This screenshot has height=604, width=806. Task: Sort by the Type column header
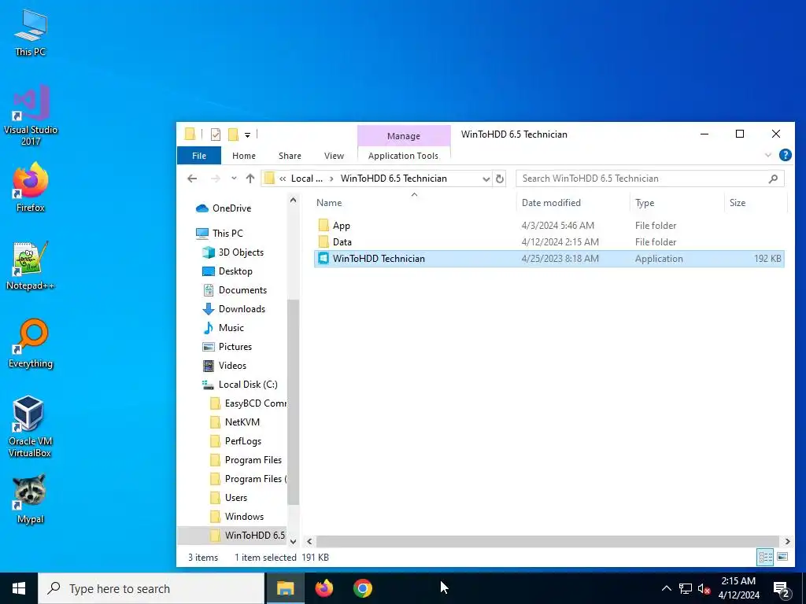676,203
